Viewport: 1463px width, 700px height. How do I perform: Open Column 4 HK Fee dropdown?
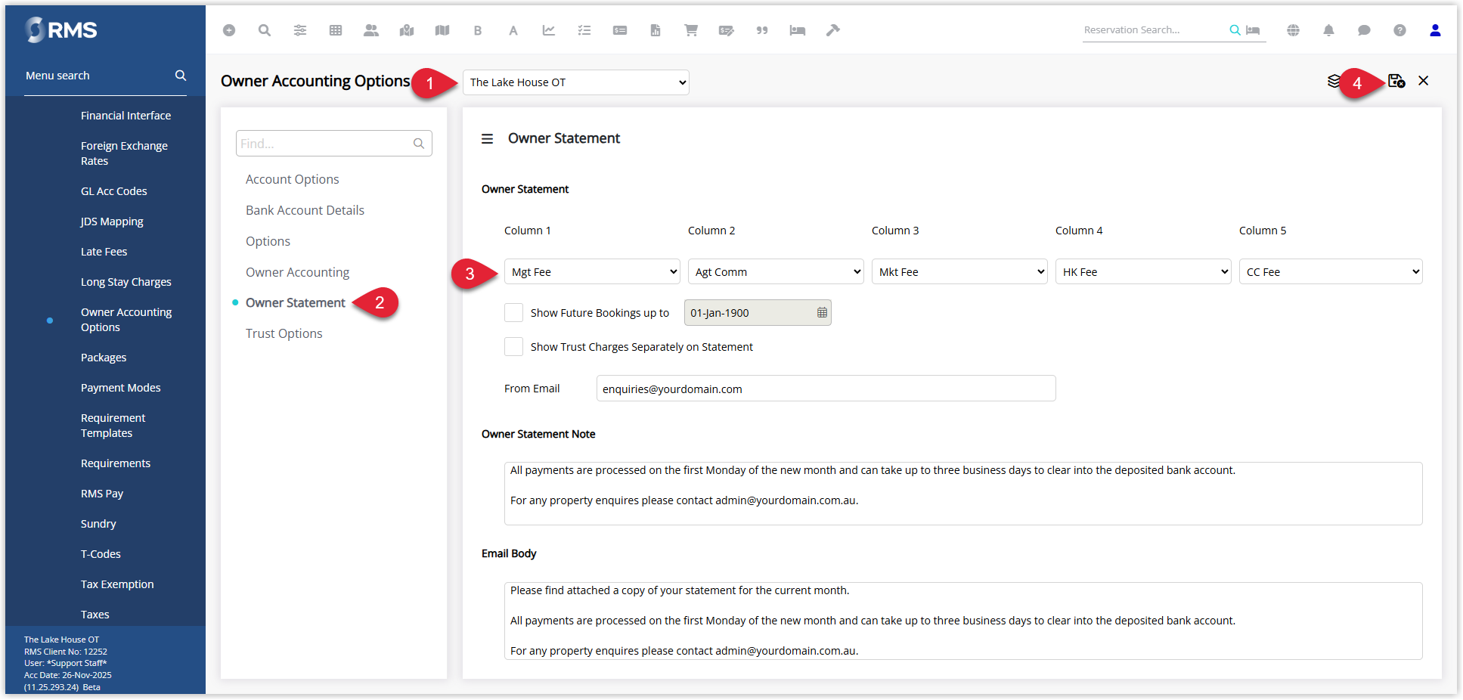[x=1143, y=272]
